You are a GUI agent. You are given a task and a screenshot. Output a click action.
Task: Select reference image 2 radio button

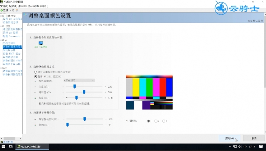(156, 121)
